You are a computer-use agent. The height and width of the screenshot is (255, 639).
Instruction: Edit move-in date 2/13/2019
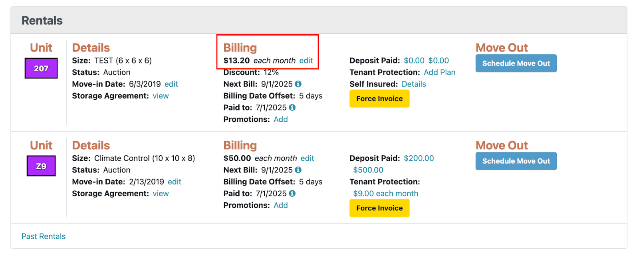[174, 182]
